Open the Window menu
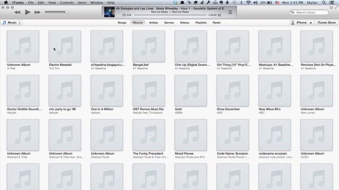The image size is (339, 190). tap(96, 3)
